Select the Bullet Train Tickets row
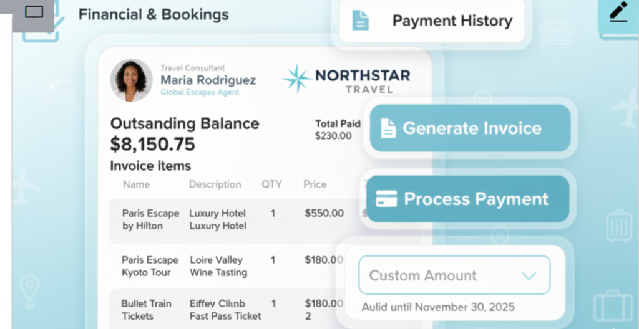The width and height of the screenshot is (639, 329). [x=237, y=310]
